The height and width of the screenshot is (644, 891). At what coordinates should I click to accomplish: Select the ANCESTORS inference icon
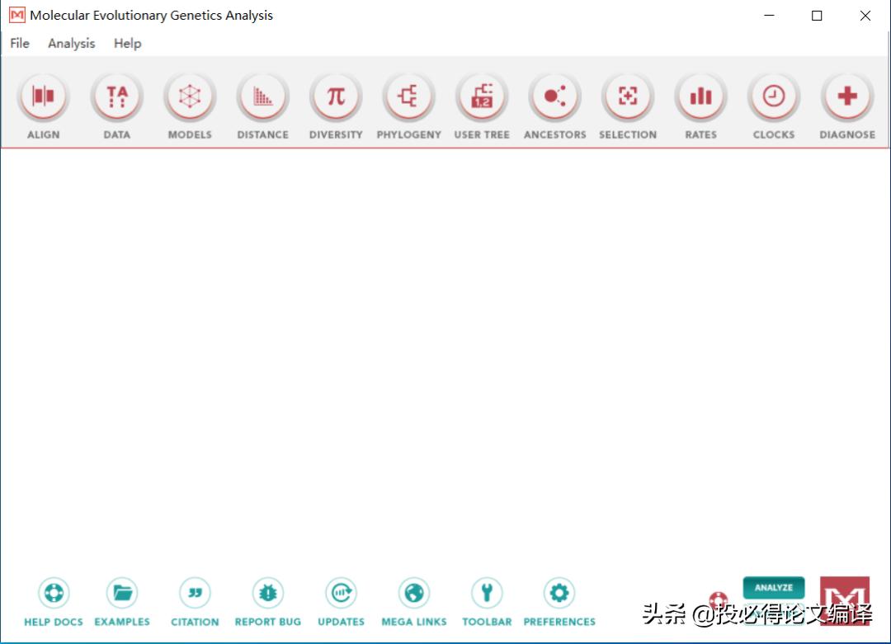pos(554,96)
